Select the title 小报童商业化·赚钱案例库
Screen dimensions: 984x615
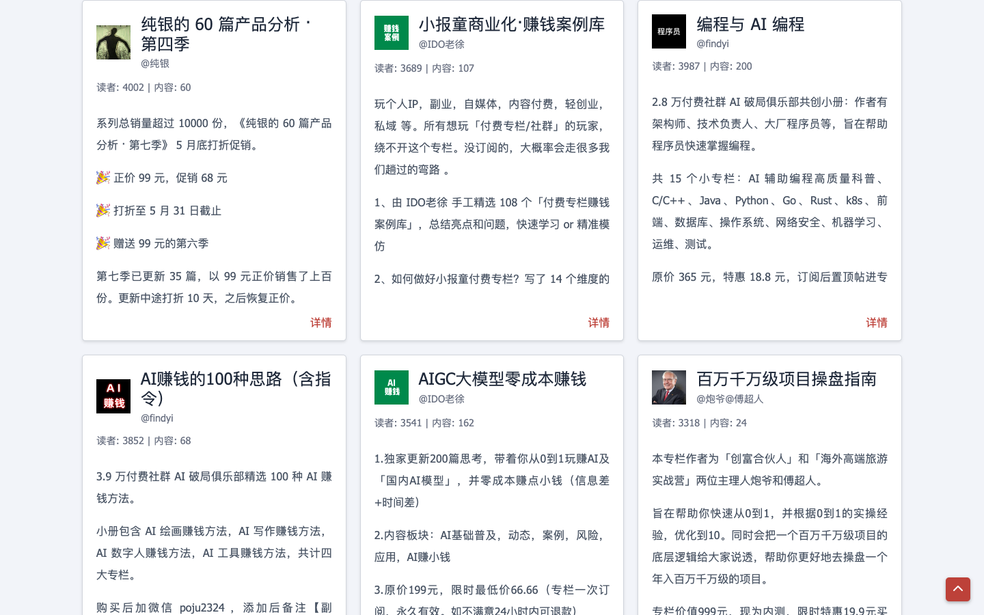click(511, 25)
